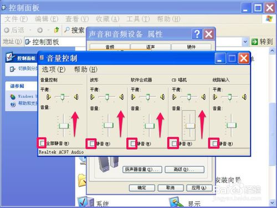The width and height of the screenshot is (277, 208).
Task: Click the Switch to Classic View icon
Action: point(12,69)
